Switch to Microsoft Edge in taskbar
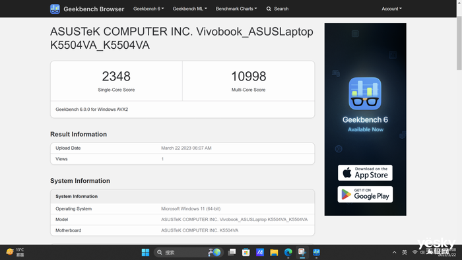Viewport: 462px width, 260px height. pos(288,252)
